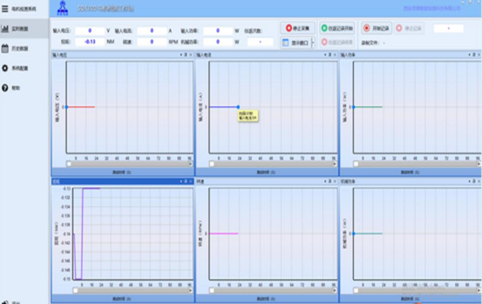Image resolution: width=482 pixels, height=304 pixels.
Task: Click the 输入功率 input power value field
Action: point(217,31)
